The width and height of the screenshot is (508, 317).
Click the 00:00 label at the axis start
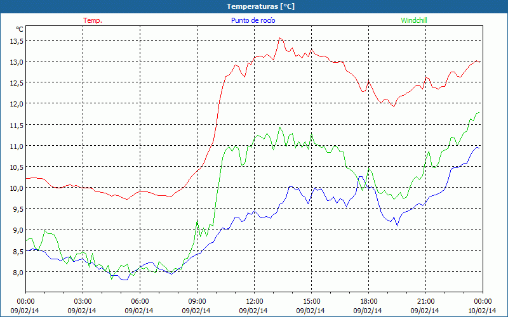coord(25,302)
